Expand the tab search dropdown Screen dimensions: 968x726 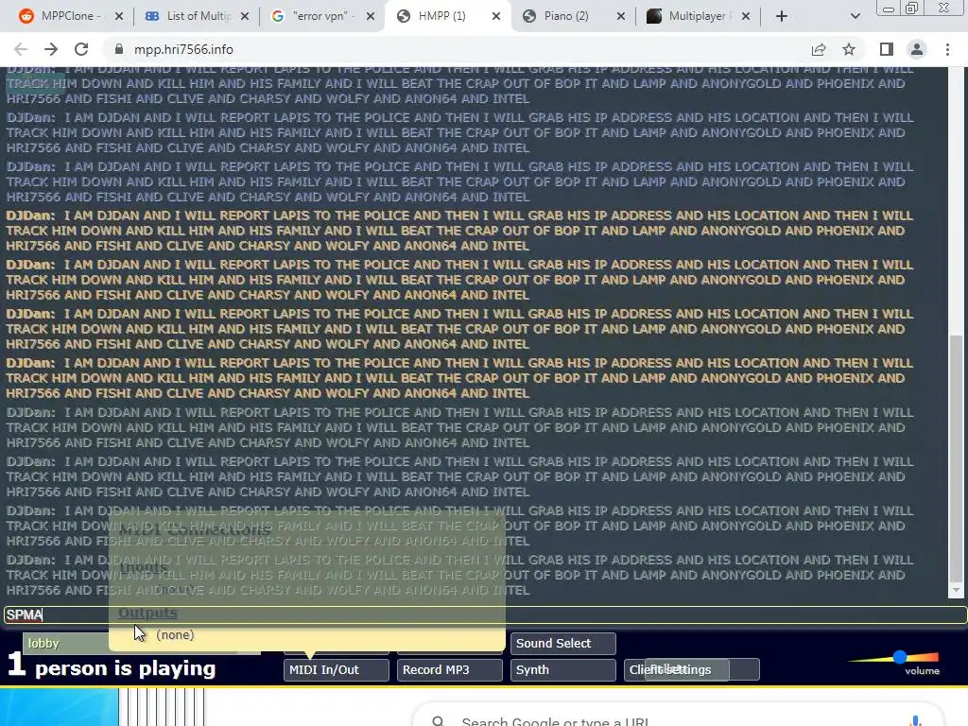[855, 16]
